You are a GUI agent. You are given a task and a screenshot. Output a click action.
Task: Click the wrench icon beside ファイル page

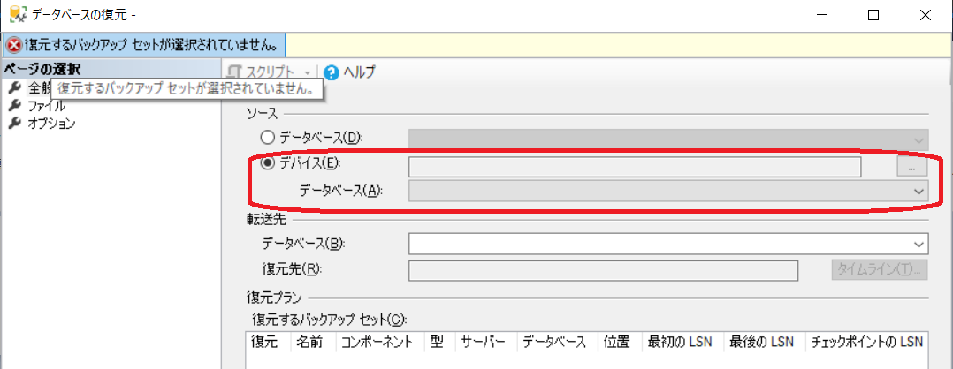[x=13, y=106]
